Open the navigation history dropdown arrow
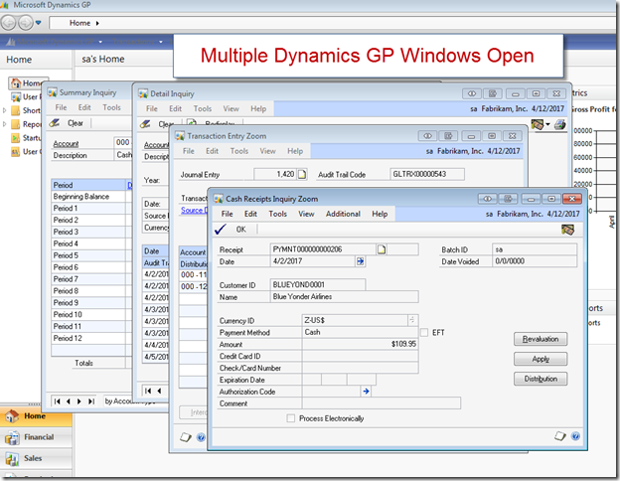Screen dimensions: 620x481 pos(38,22)
